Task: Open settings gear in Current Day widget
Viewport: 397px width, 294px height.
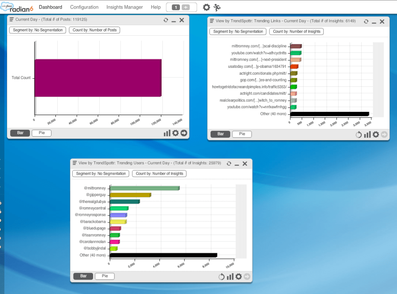Action: point(176,133)
